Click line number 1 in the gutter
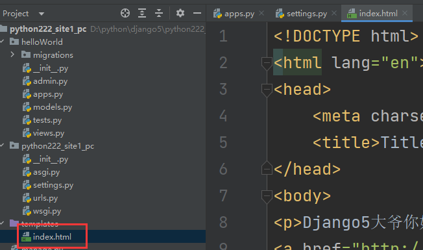The width and height of the screenshot is (423, 250). point(223,36)
